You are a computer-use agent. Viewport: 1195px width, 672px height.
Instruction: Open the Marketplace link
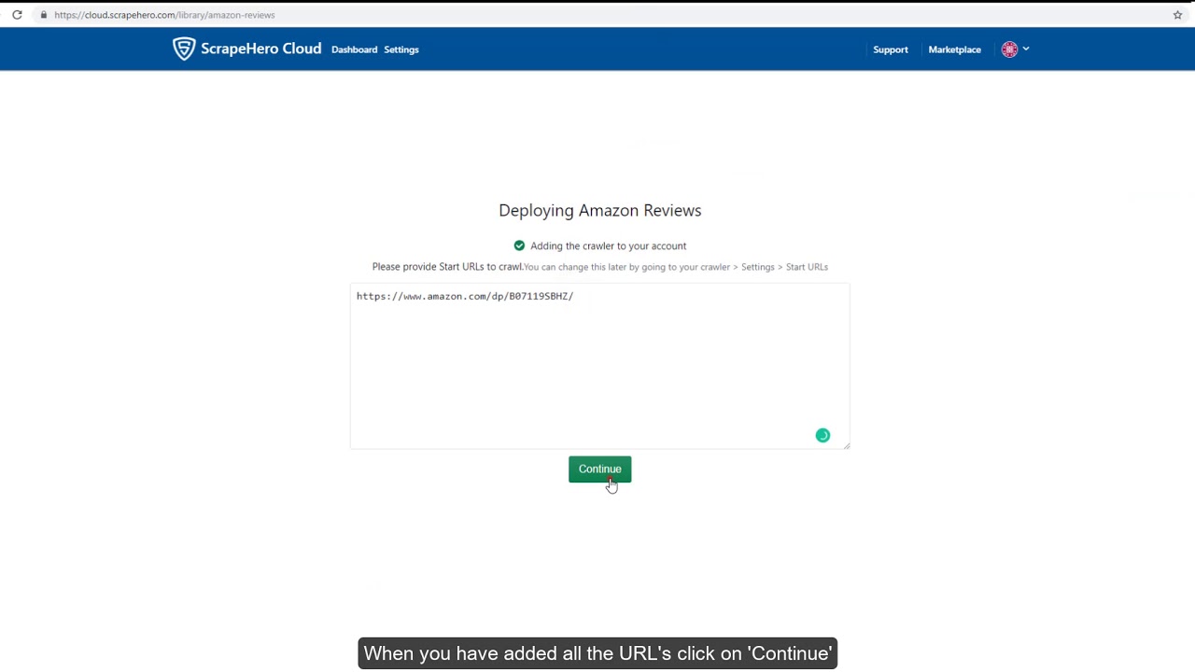coord(954,49)
